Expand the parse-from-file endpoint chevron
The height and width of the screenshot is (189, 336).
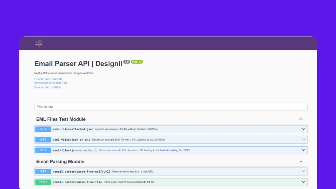(x=303, y=182)
